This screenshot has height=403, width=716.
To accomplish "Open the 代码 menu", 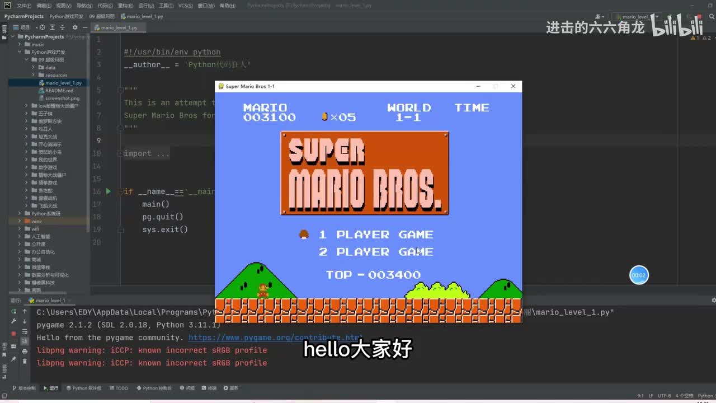I will click(105, 6).
